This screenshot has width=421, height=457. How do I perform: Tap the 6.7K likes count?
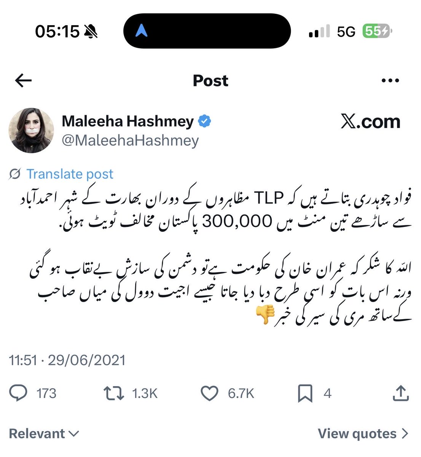point(241,393)
